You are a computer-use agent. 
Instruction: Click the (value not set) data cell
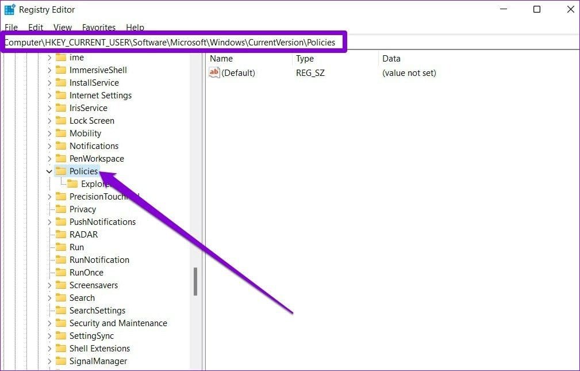409,73
